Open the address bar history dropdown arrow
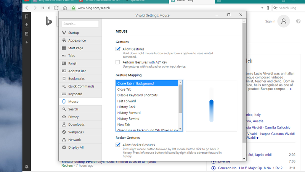This screenshot has width=305, height=172. pyautogui.click(x=262, y=8)
